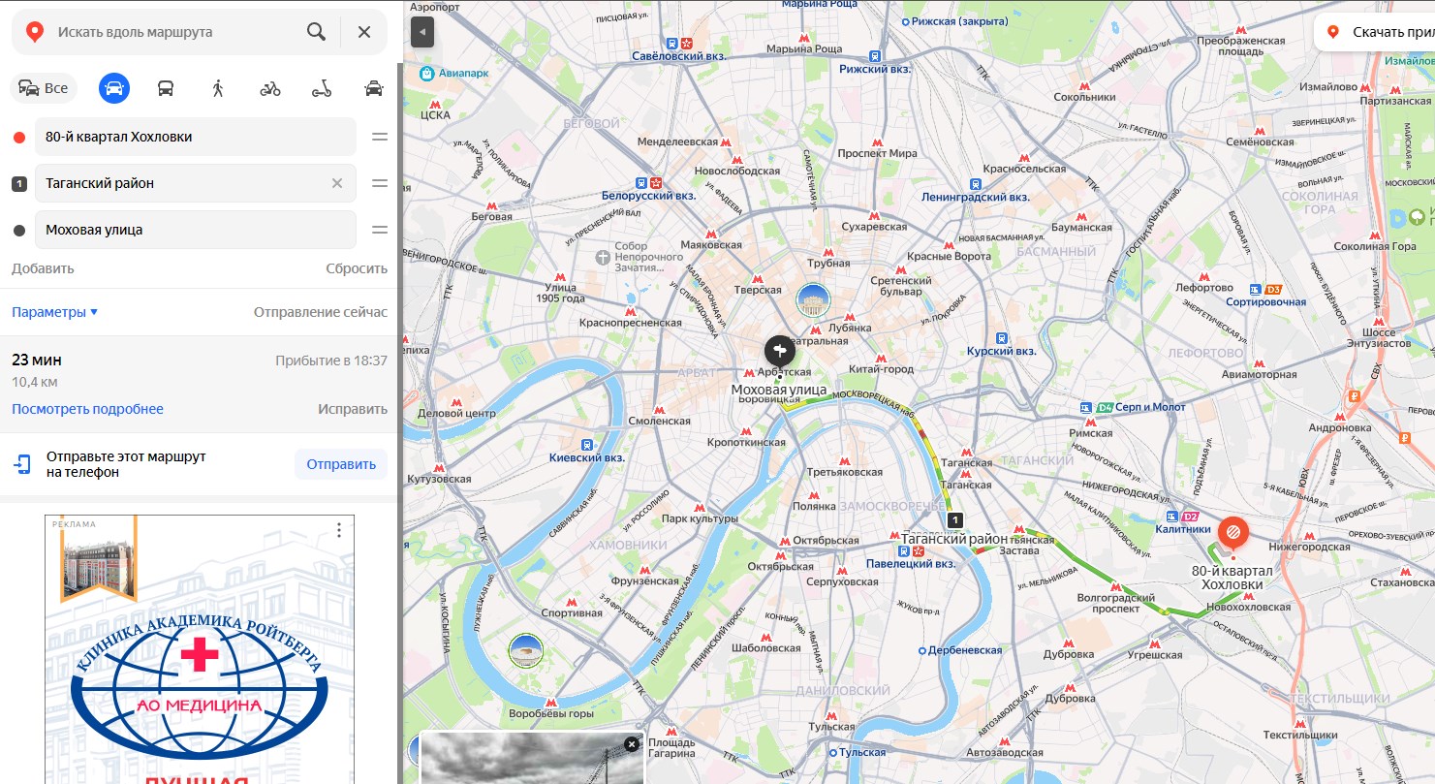Click the Павелецкий вкз. station icon
Image resolution: width=1435 pixels, height=784 pixels.
(x=903, y=549)
